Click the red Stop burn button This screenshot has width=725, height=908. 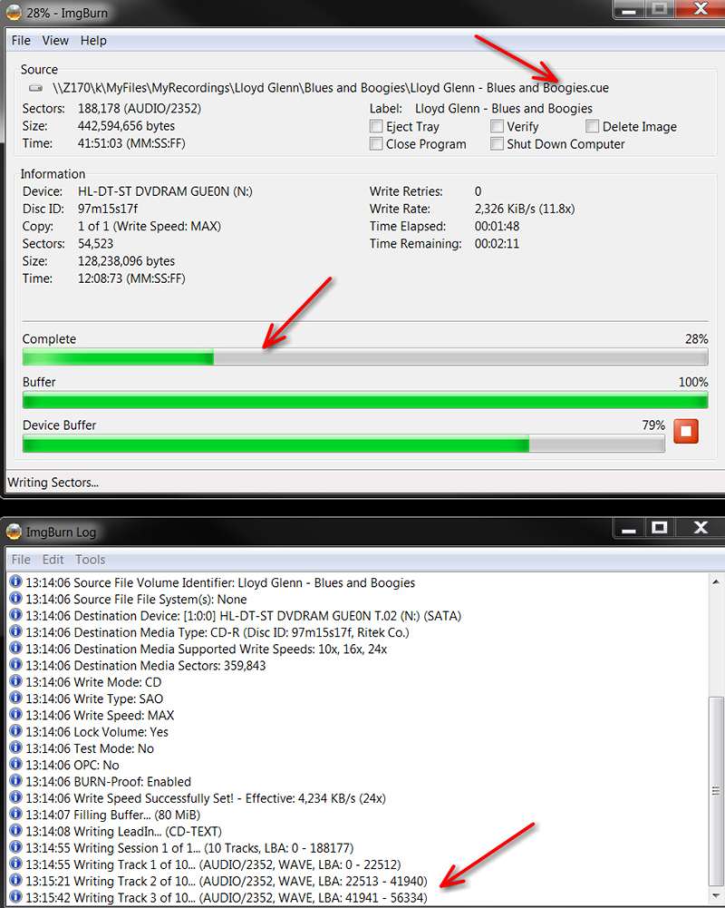686,431
